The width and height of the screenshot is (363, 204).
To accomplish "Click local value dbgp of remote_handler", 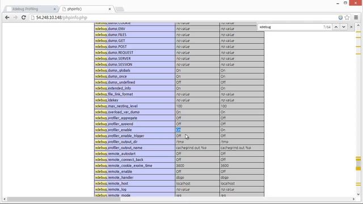I will click(x=180, y=177).
